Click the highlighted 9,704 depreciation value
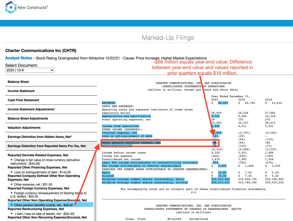293x221 pixels. tap(216, 116)
